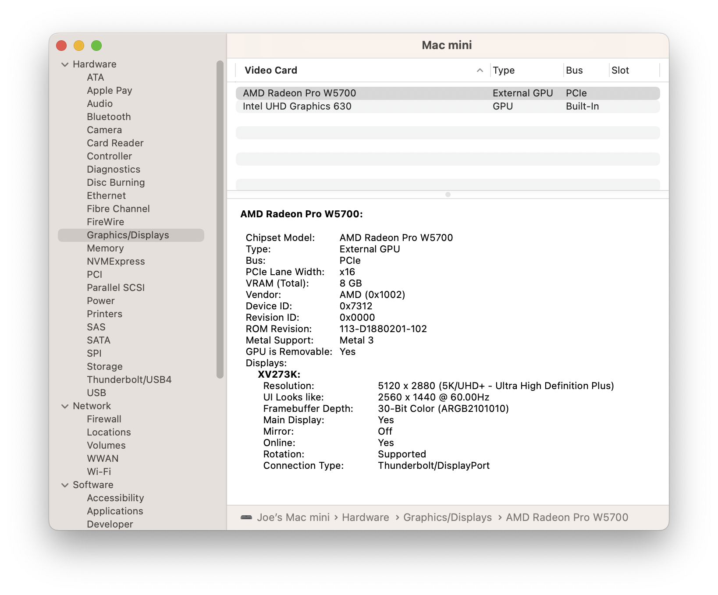Collapse the Hardware section
The width and height of the screenshot is (718, 595).
[x=65, y=64]
